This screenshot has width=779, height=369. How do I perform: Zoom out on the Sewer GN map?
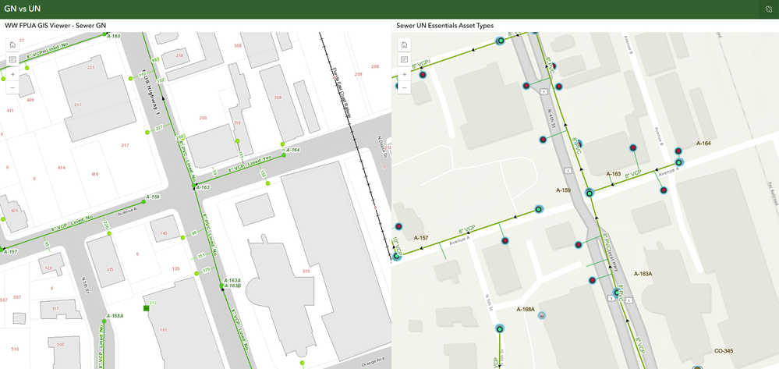(x=12, y=87)
